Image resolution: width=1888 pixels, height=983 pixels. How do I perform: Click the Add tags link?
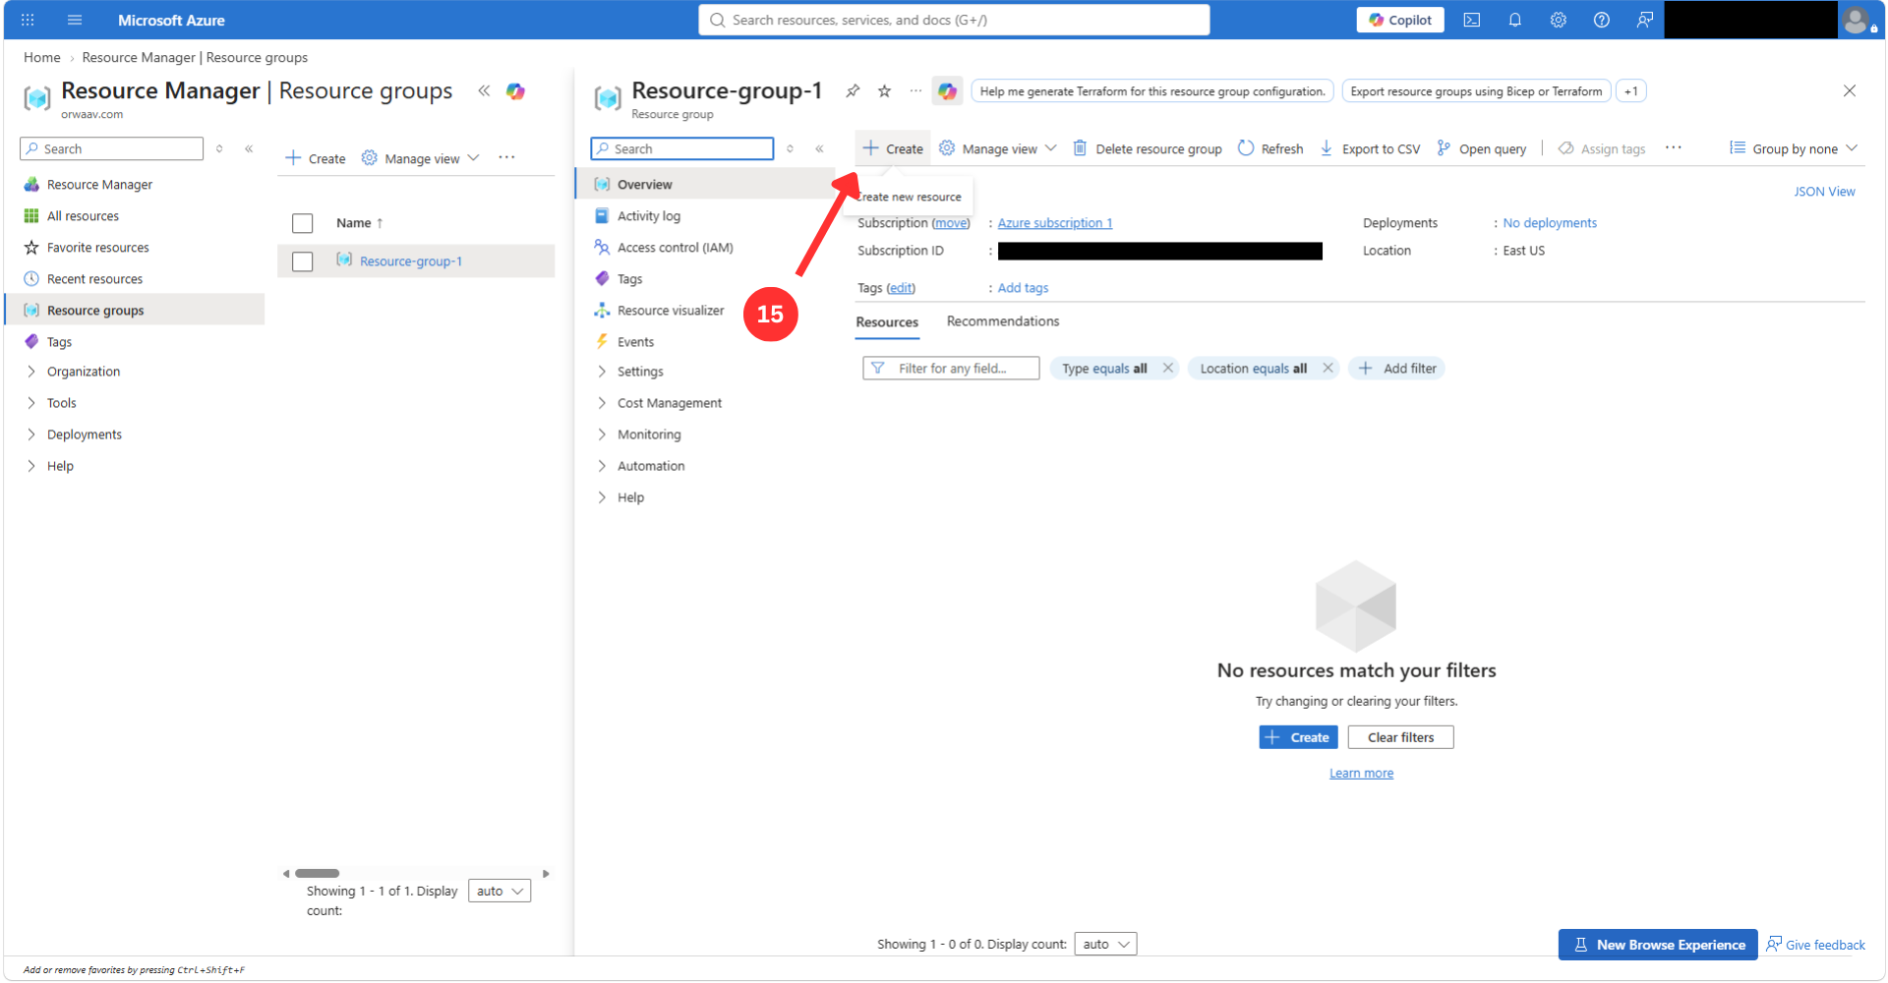tap(1023, 288)
